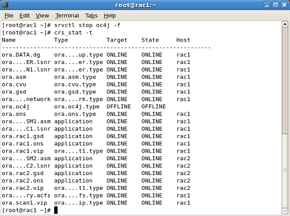Click the 'ora.ons.type' type value

point(75,114)
